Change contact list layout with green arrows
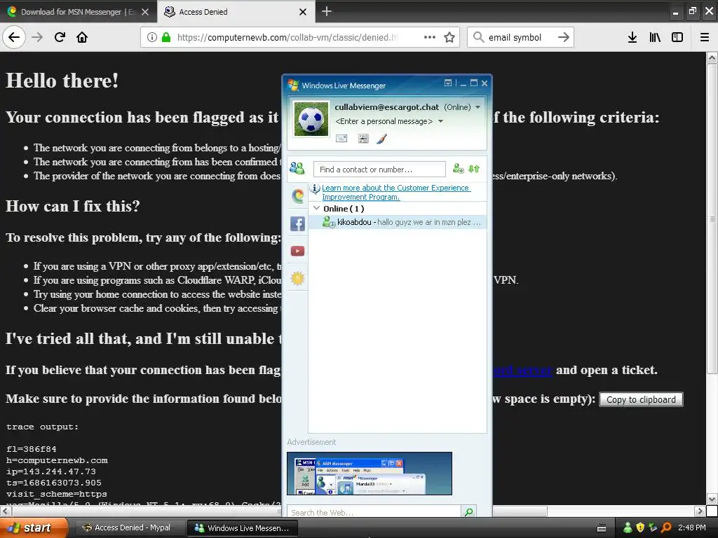This screenshot has width=718, height=538. (474, 169)
